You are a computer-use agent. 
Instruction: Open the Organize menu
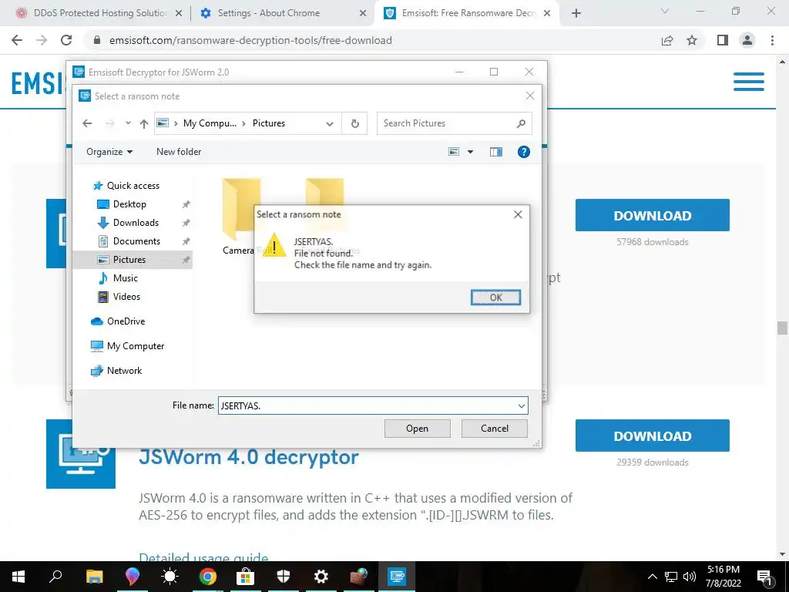pos(109,152)
